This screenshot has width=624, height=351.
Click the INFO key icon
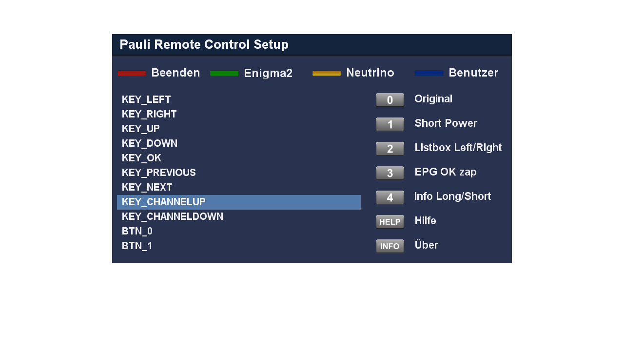pos(390,246)
